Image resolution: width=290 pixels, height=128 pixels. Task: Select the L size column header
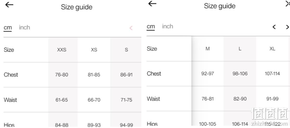click(240, 49)
